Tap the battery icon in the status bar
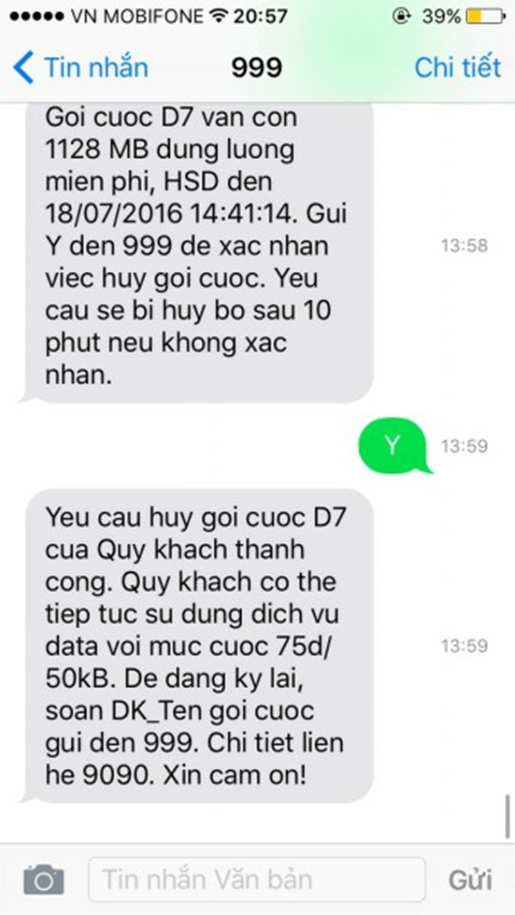This screenshot has height=915, width=515. (483, 17)
